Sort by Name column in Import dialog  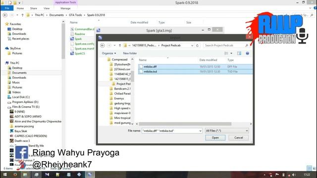tap(143, 60)
